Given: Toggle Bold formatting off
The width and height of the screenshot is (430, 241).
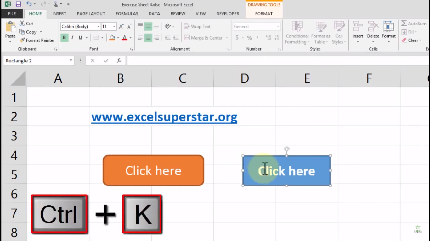Looking at the screenshot, I should [64, 38].
